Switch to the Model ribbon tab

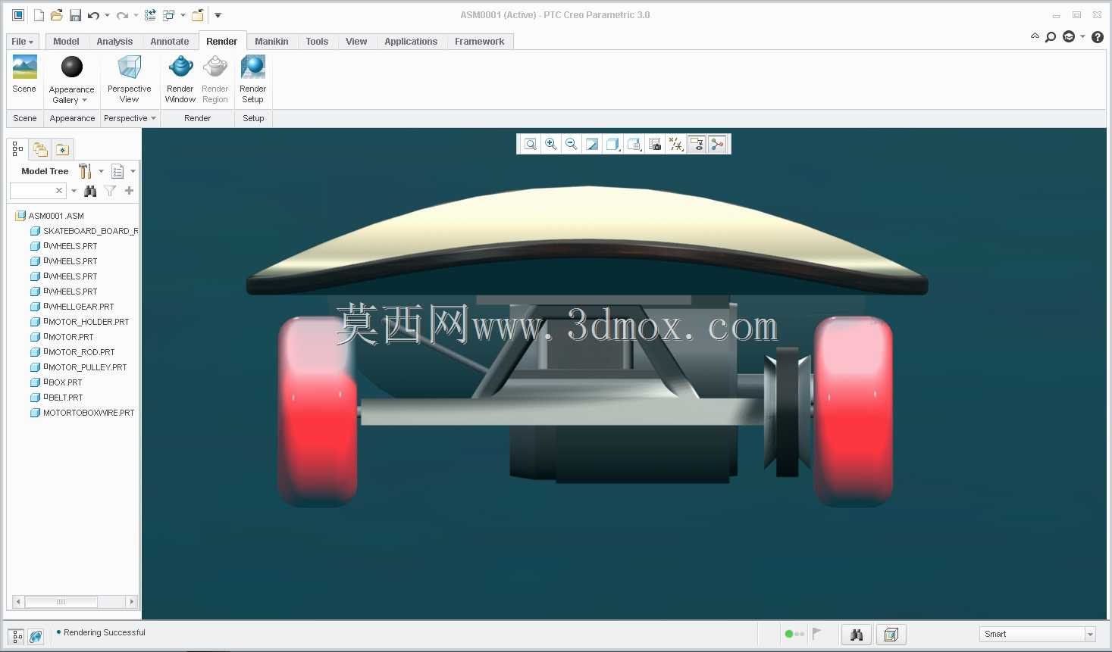coord(66,42)
